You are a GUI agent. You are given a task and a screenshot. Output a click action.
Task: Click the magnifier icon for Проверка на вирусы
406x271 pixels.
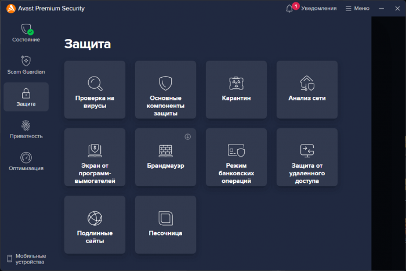95,83
